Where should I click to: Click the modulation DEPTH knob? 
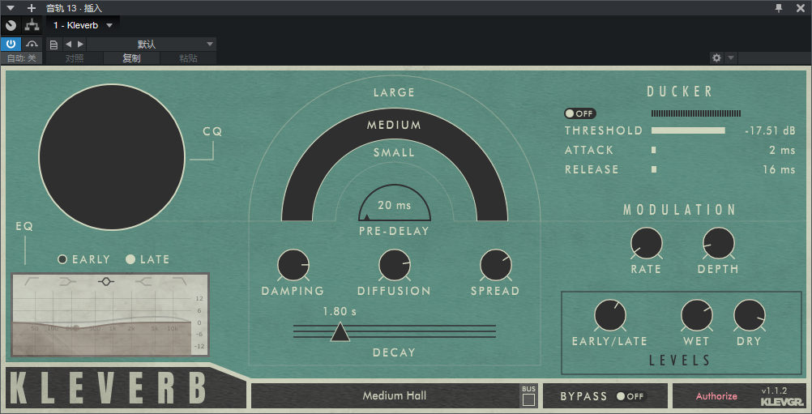tap(718, 243)
